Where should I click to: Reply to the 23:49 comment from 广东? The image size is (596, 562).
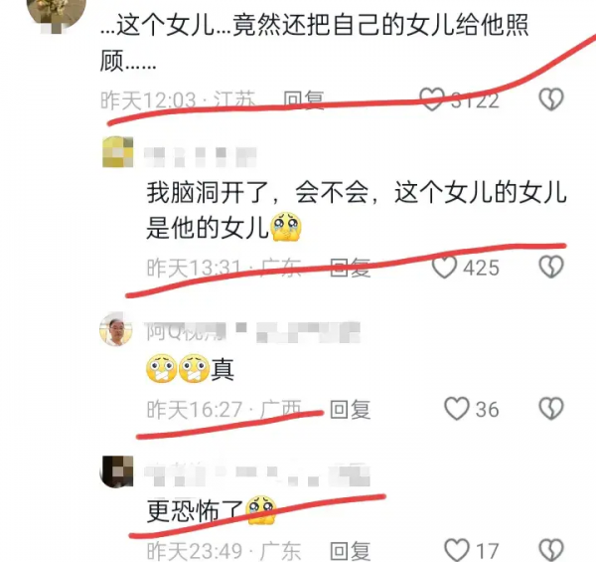(x=350, y=551)
